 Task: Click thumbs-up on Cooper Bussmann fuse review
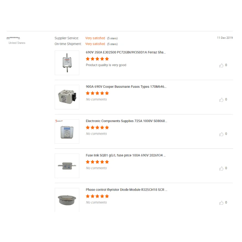222,100
